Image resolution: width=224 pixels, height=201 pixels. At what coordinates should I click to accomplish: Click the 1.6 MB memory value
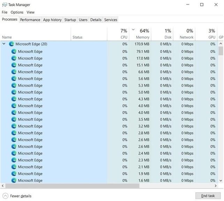tap(144, 180)
